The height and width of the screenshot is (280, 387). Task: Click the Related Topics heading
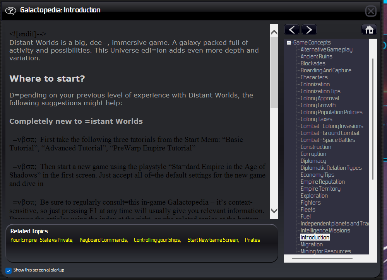click(29, 231)
